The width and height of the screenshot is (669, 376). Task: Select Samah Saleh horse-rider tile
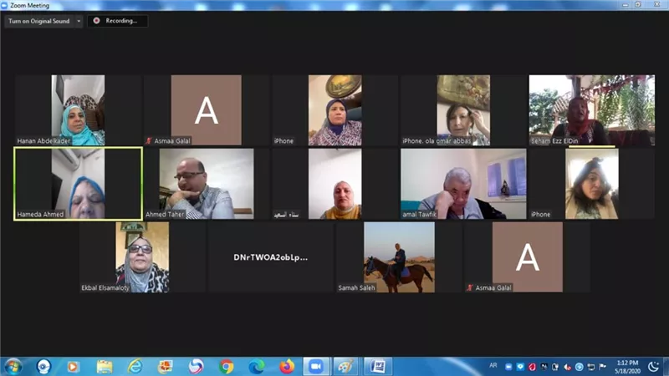[400, 257]
